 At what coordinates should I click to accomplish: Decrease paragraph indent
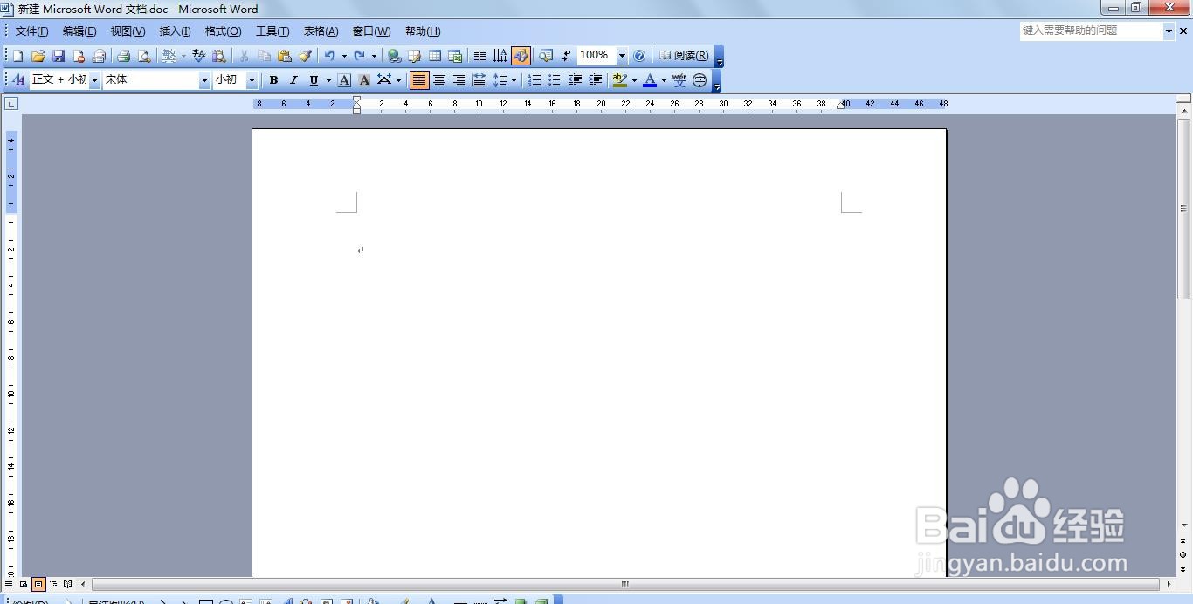point(575,80)
